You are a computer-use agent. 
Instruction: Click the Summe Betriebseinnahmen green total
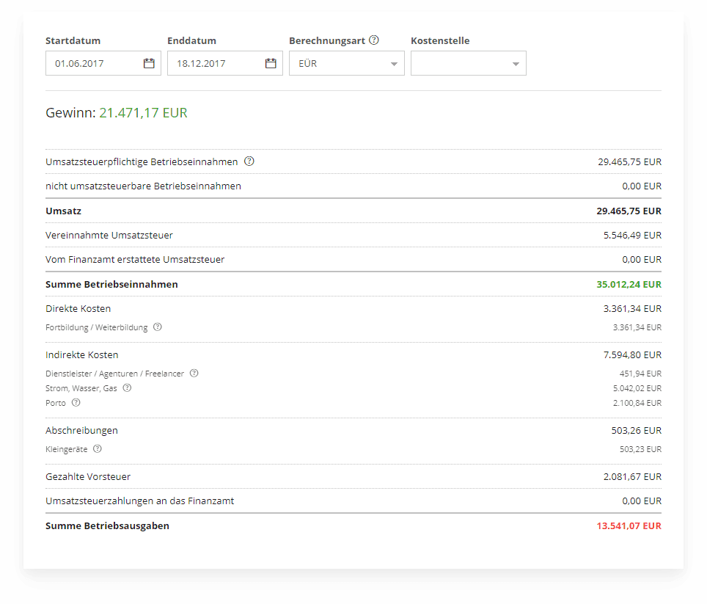[x=629, y=284]
